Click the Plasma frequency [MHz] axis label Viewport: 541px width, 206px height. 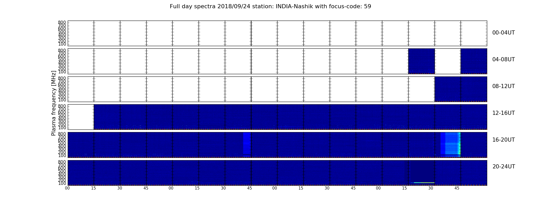click(x=54, y=103)
